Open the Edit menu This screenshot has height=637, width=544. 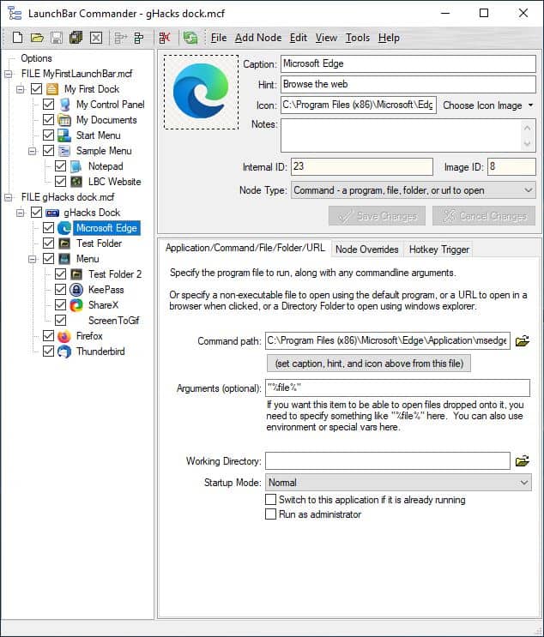pos(298,38)
